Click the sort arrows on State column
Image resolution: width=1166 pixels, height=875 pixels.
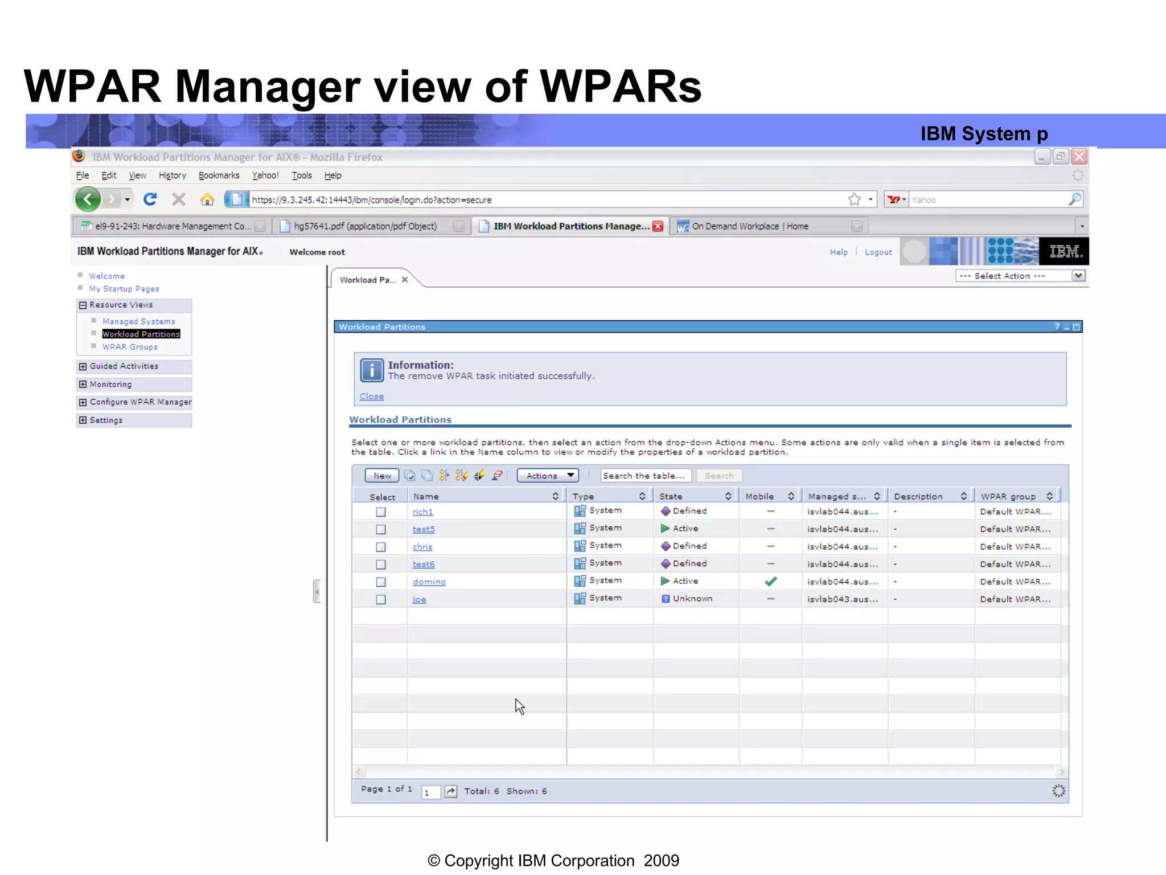tap(728, 497)
